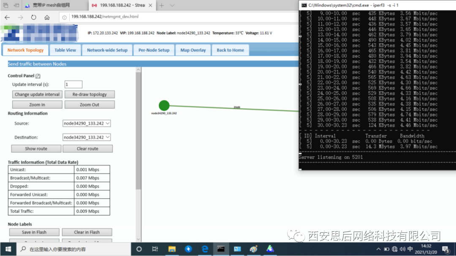Click the Broadcast/Multicast 0.007 Mbps value

coord(87,178)
